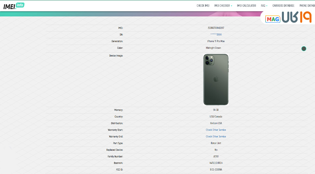The image size is (315, 174).
Task: Click the iPhone 11 Pro Max device image
Action: (216, 80)
